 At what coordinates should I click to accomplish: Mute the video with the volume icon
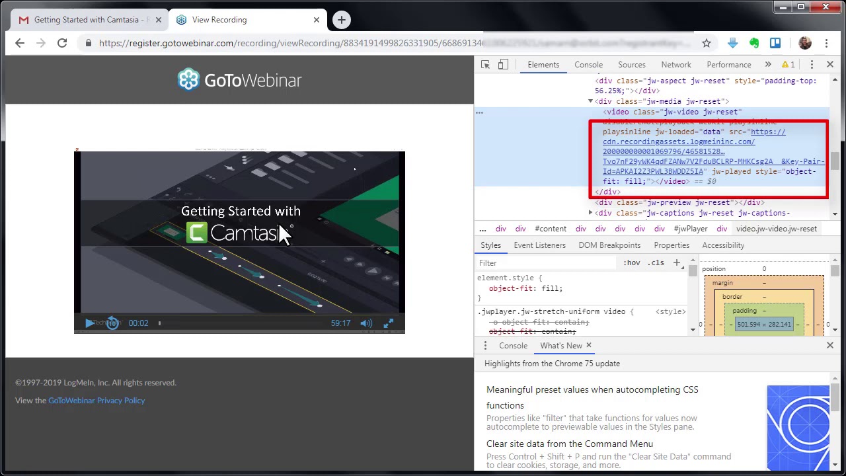click(366, 323)
